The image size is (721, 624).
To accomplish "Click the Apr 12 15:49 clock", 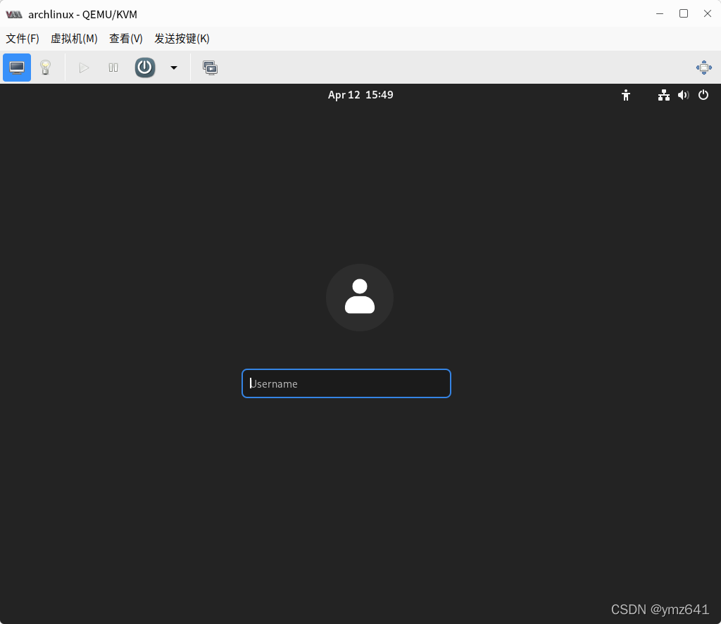I will pyautogui.click(x=360, y=95).
